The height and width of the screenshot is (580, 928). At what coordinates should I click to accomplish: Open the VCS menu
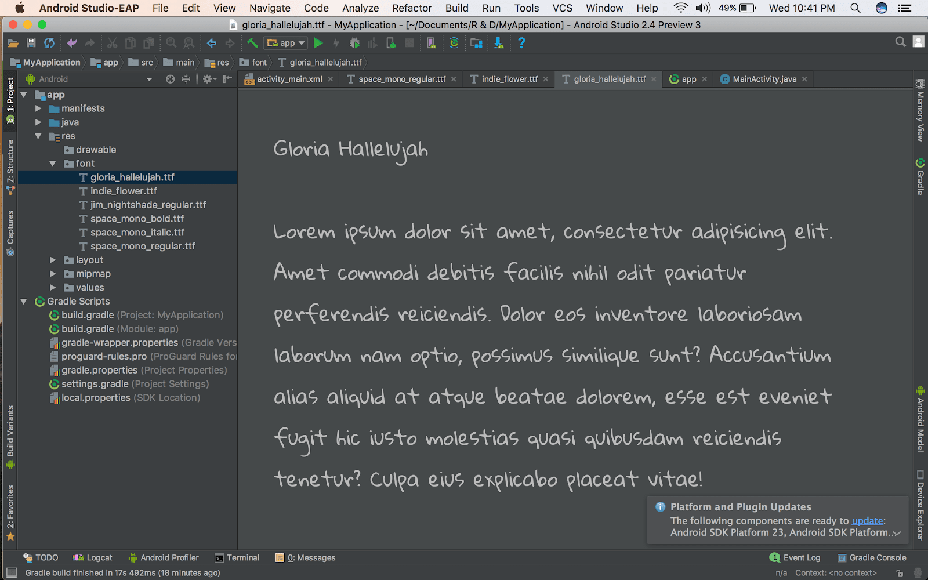562,8
